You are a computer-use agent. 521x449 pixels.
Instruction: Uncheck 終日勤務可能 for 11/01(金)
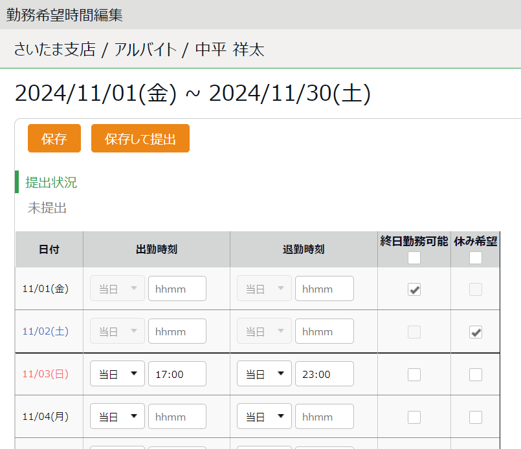pos(414,289)
